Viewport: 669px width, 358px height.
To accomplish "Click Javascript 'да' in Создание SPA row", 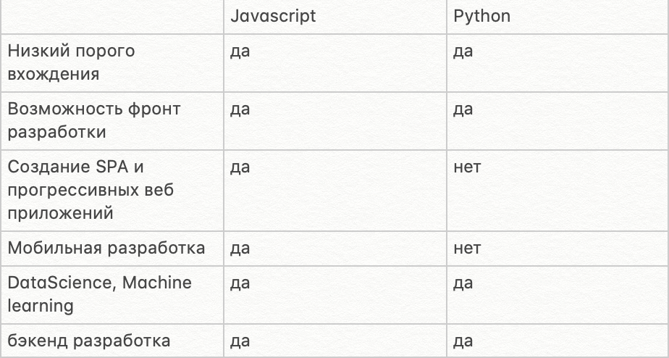I will click(240, 167).
